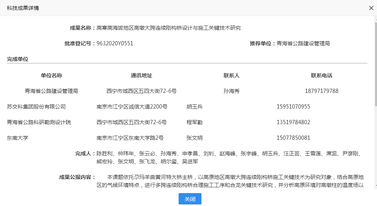Click the 单位名称 column header

pyautogui.click(x=52, y=75)
